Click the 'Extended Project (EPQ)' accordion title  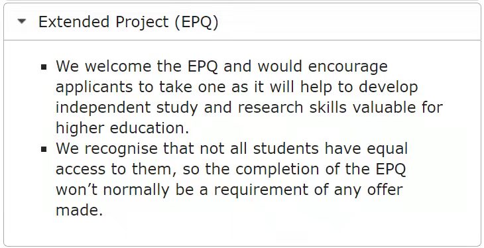(x=128, y=22)
